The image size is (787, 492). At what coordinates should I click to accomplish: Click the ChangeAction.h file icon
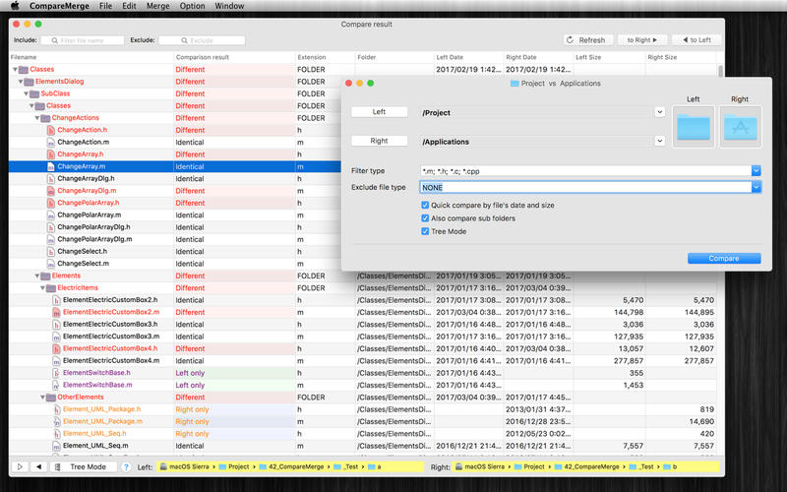51,130
